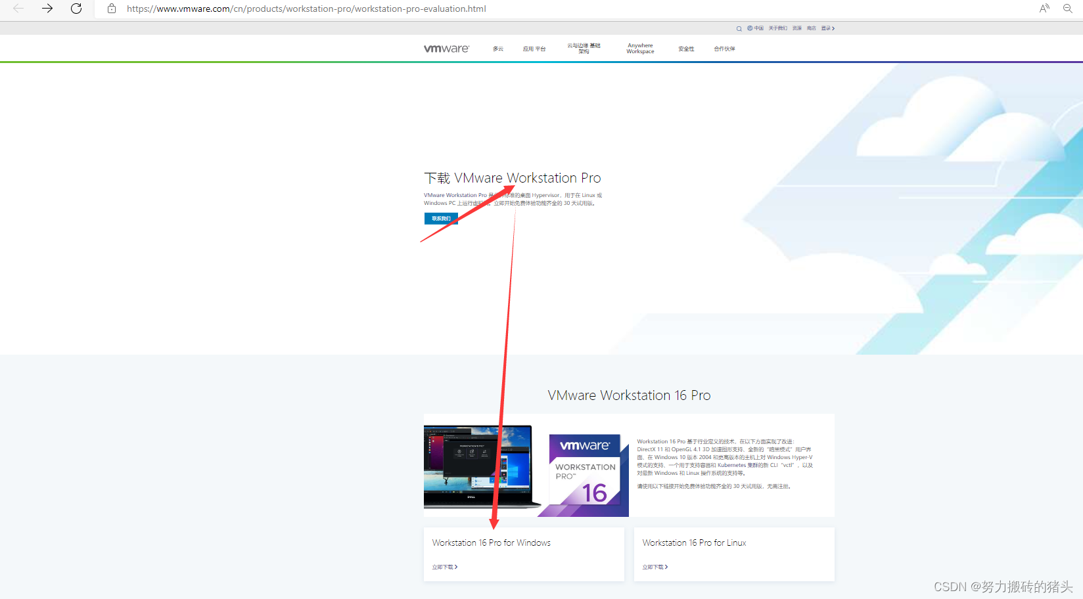
Task: Click the VMware Workstation 16 Pro heading
Action: (x=630, y=395)
